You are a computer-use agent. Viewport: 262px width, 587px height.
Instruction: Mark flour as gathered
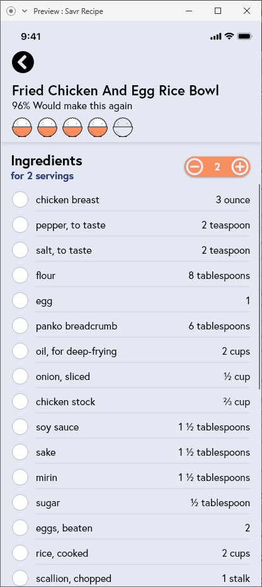[x=20, y=276]
